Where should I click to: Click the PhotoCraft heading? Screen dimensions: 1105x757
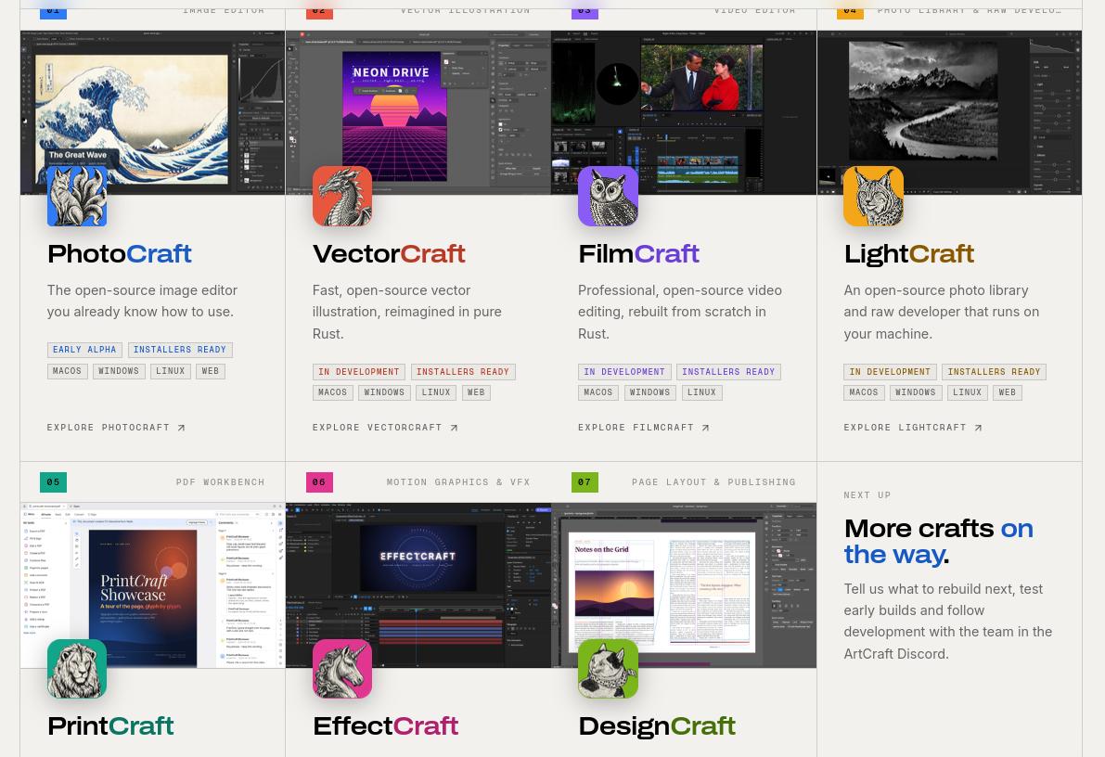pos(120,254)
